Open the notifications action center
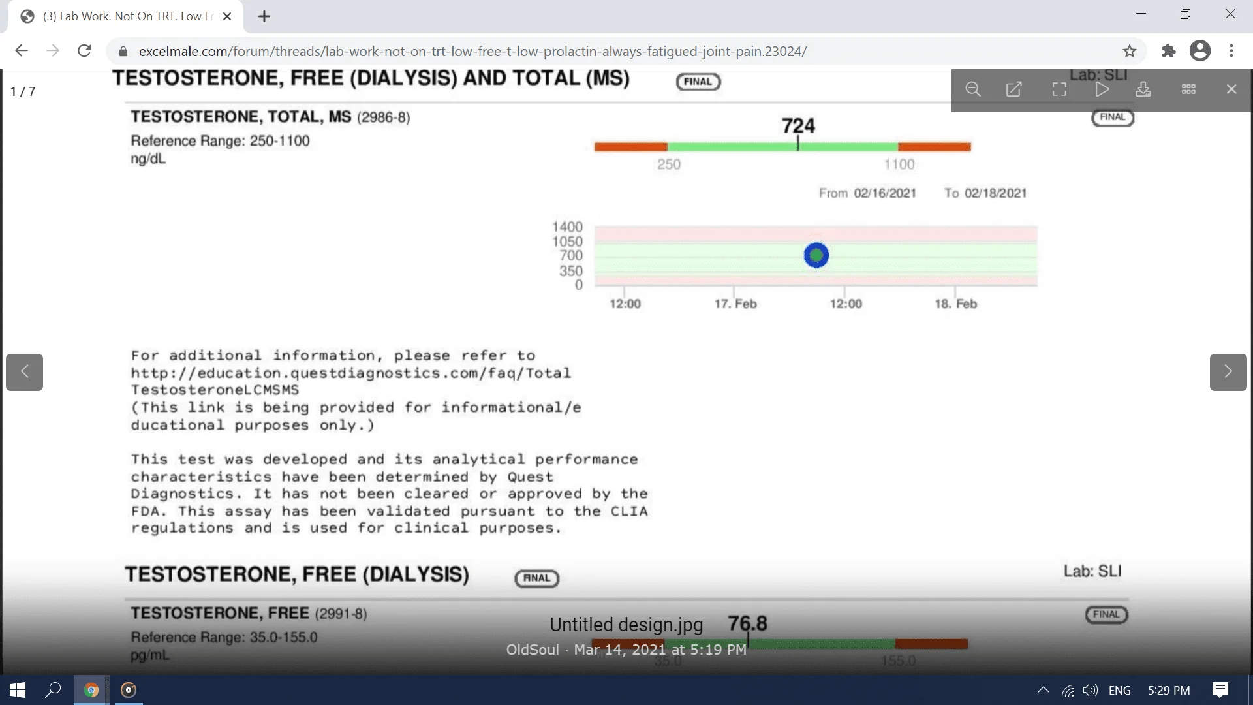 coord(1220,690)
